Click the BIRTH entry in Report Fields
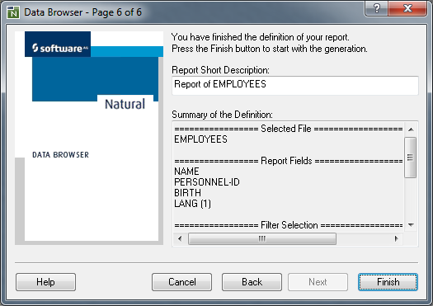 pos(187,193)
